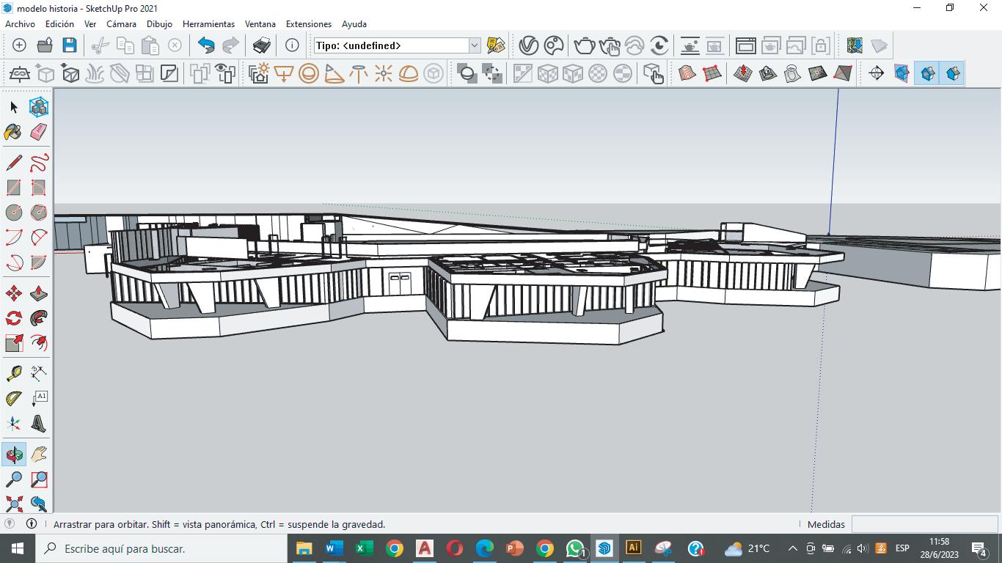This screenshot has width=1002, height=563.
Task: Show hidden system tray icons
Action: click(792, 548)
